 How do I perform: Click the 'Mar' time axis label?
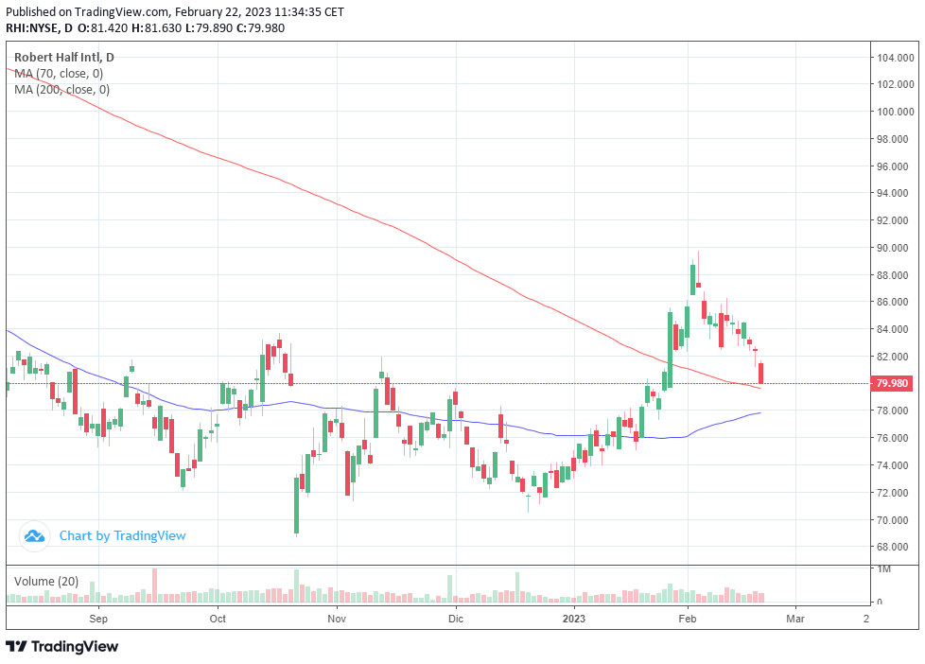[x=795, y=619]
